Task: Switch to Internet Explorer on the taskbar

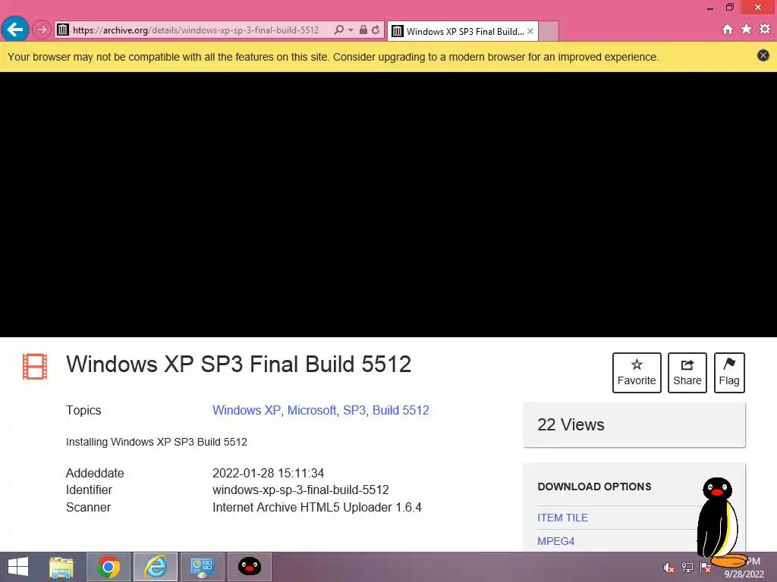Action: pyautogui.click(x=156, y=567)
